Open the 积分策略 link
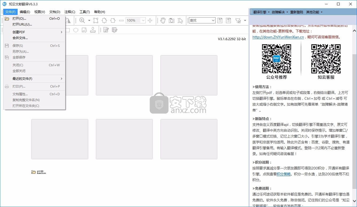The height and width of the screenshot is (207, 357). pyautogui.click(x=284, y=174)
